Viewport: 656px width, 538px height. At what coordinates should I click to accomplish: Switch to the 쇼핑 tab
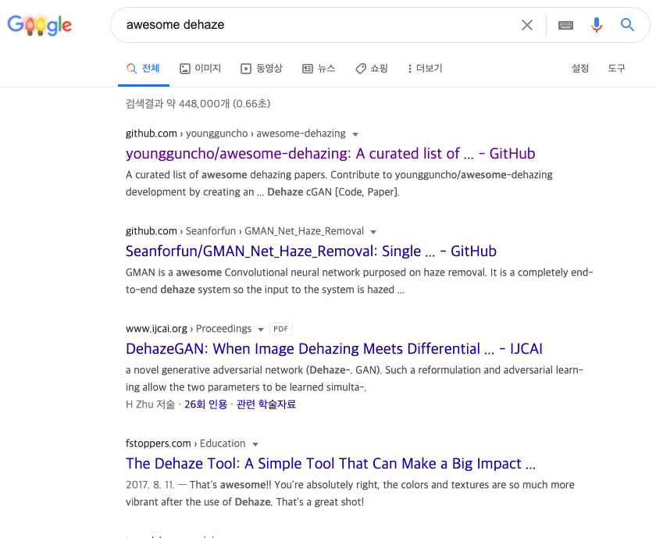click(372, 69)
